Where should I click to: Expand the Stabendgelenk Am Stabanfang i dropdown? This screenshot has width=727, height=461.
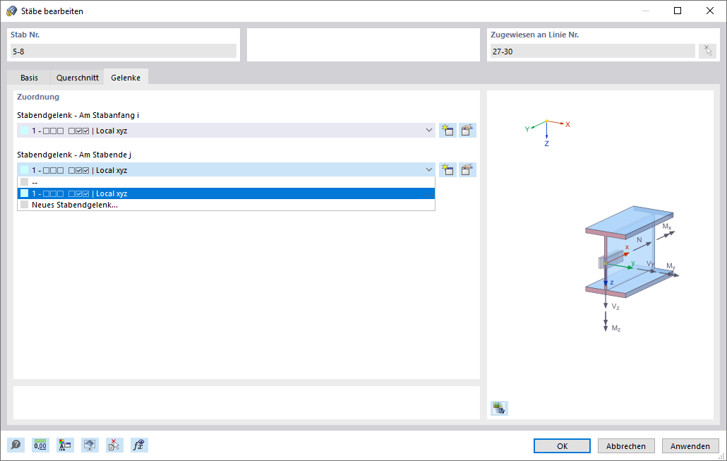pos(429,131)
